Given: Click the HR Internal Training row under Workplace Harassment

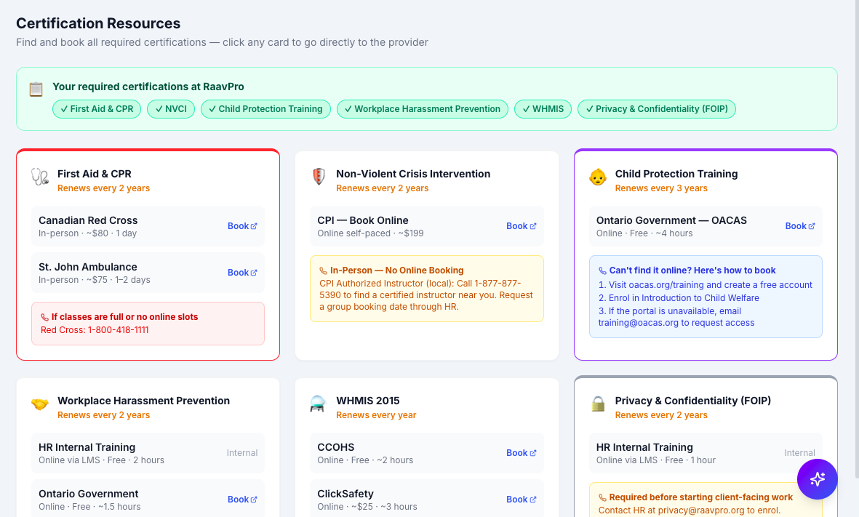Looking at the screenshot, I should pos(148,453).
